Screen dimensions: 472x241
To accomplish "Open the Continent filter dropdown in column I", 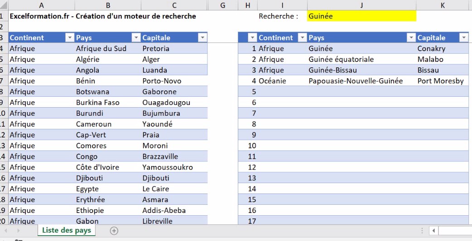I will (302, 38).
